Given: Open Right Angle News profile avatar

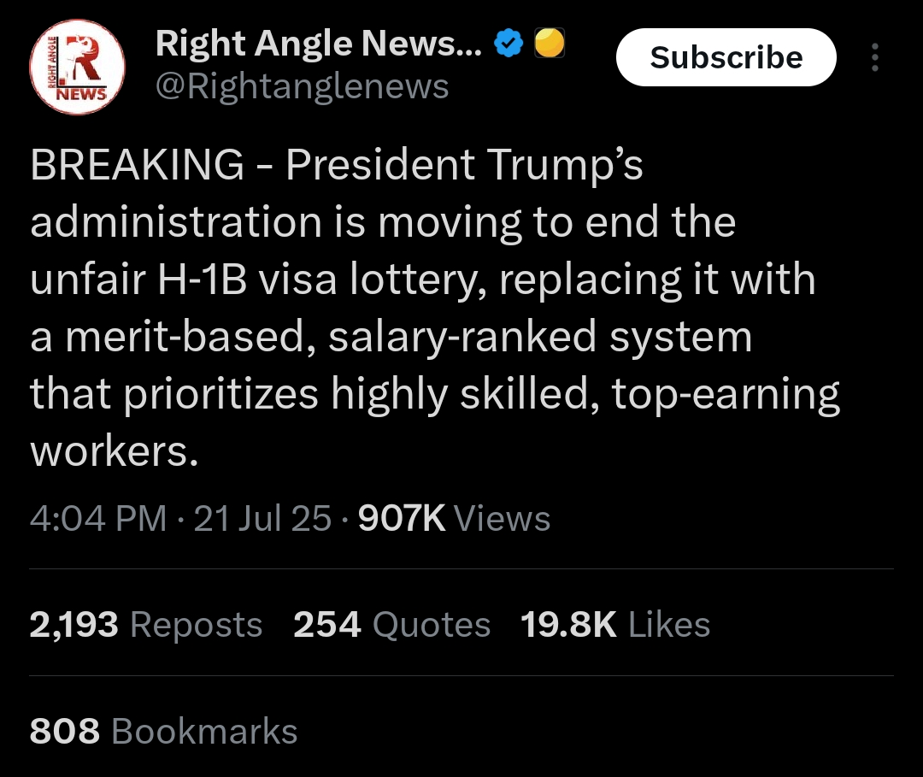Looking at the screenshot, I should pyautogui.click(x=77, y=67).
